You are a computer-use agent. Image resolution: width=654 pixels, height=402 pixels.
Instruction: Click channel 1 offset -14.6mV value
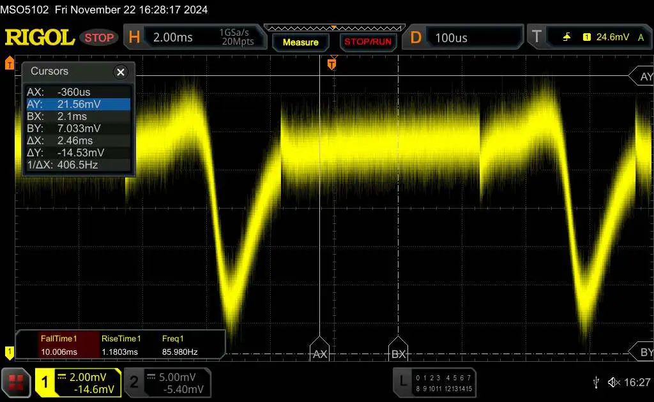click(x=94, y=389)
